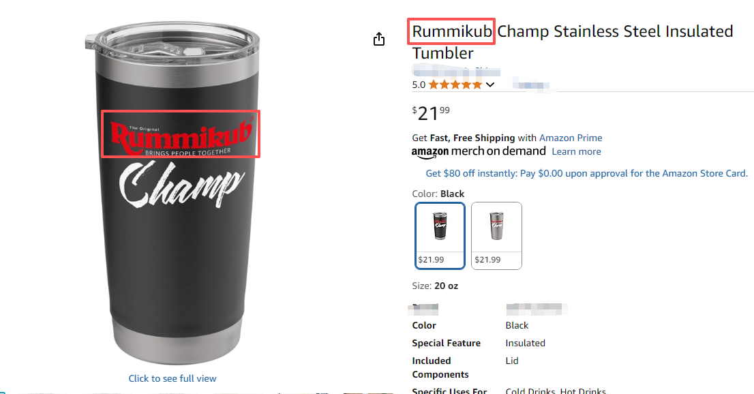The height and width of the screenshot is (394, 754).
Task: Click the large $21.99 main price
Action: pos(431,113)
